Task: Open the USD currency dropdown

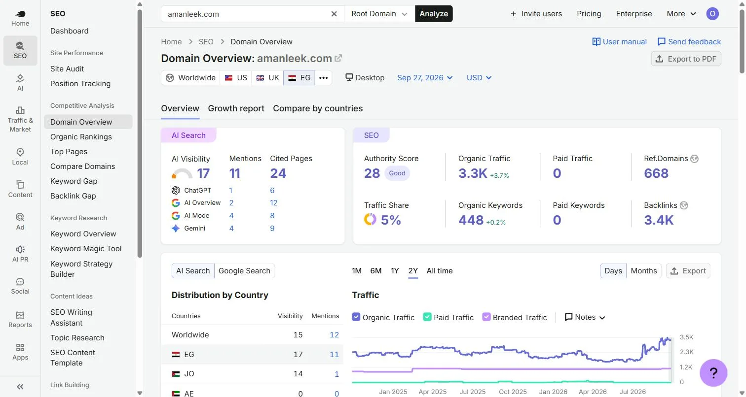Action: click(479, 78)
